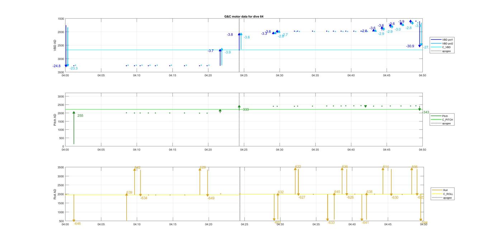Click the '-627' roll data label
The height and width of the screenshot is (248, 502).
(302, 198)
